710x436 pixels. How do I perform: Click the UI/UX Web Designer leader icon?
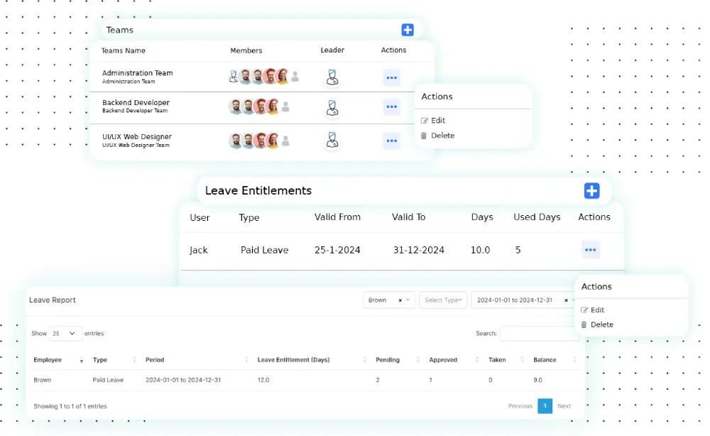point(332,140)
